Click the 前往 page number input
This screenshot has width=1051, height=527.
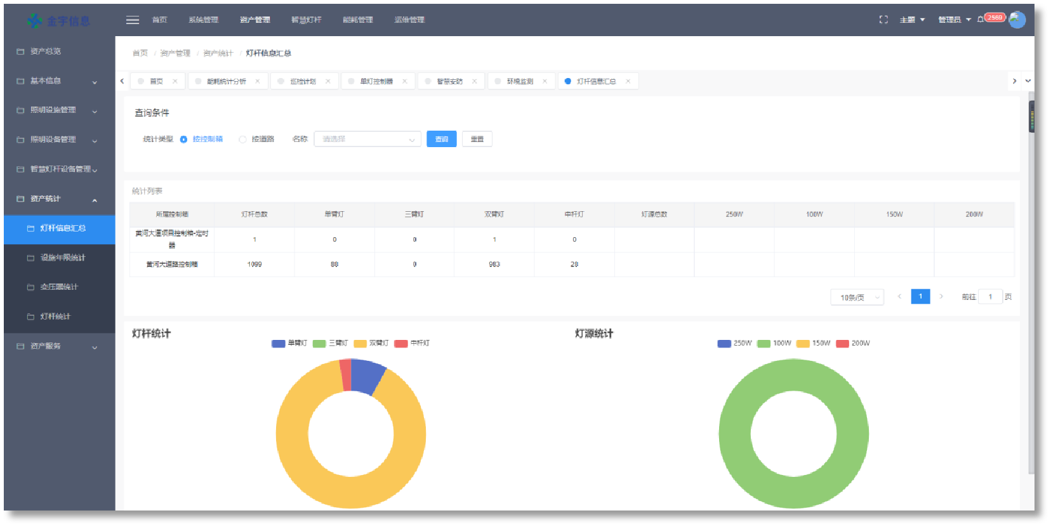(990, 297)
